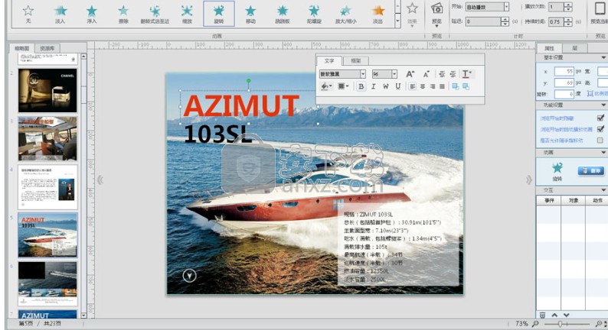Expand the animation gallery more arrow

click(397, 21)
